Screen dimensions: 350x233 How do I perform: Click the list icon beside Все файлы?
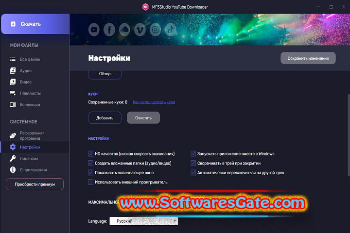click(13, 59)
